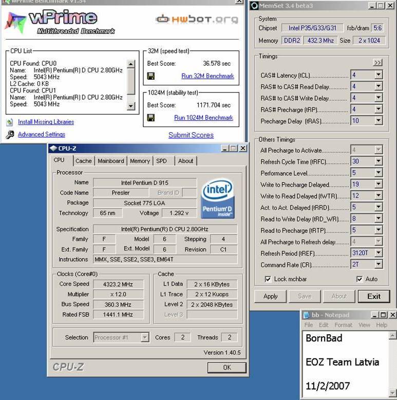Close the MemSet window

point(390,6)
